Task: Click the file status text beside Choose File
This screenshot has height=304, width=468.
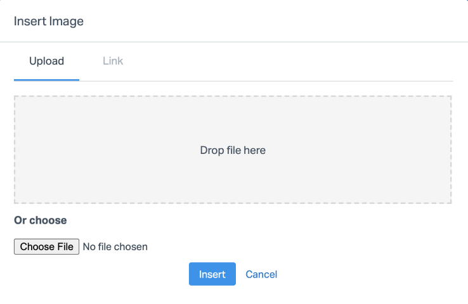Action: click(x=115, y=247)
